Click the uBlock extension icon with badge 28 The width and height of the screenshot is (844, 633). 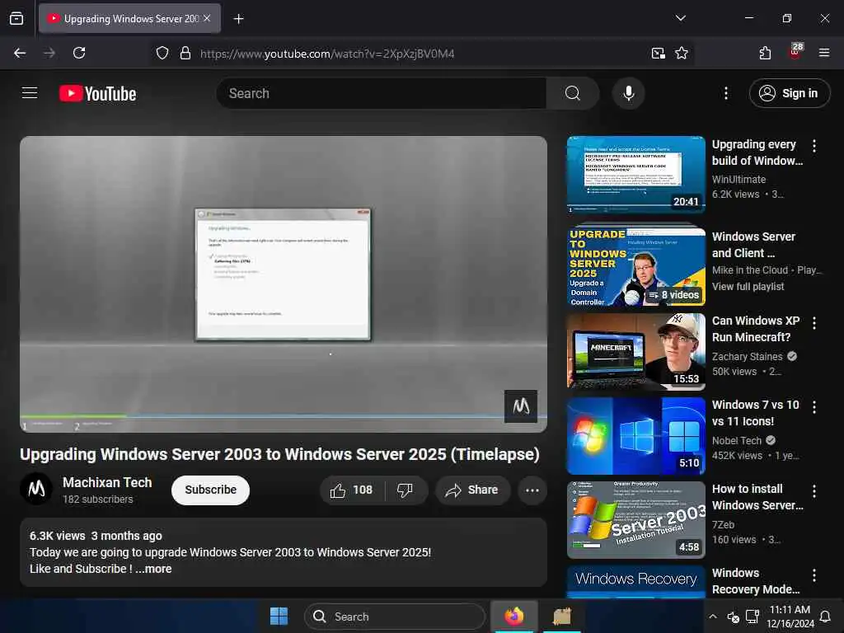(795, 52)
